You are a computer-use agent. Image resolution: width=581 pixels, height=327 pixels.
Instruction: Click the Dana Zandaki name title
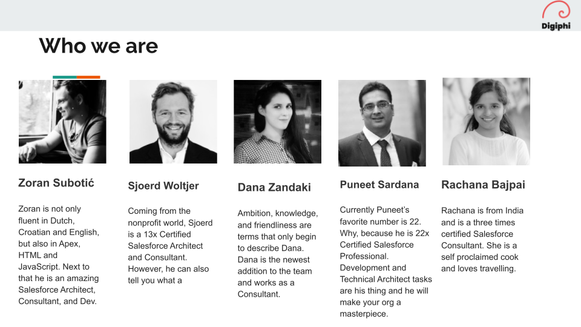coord(274,188)
